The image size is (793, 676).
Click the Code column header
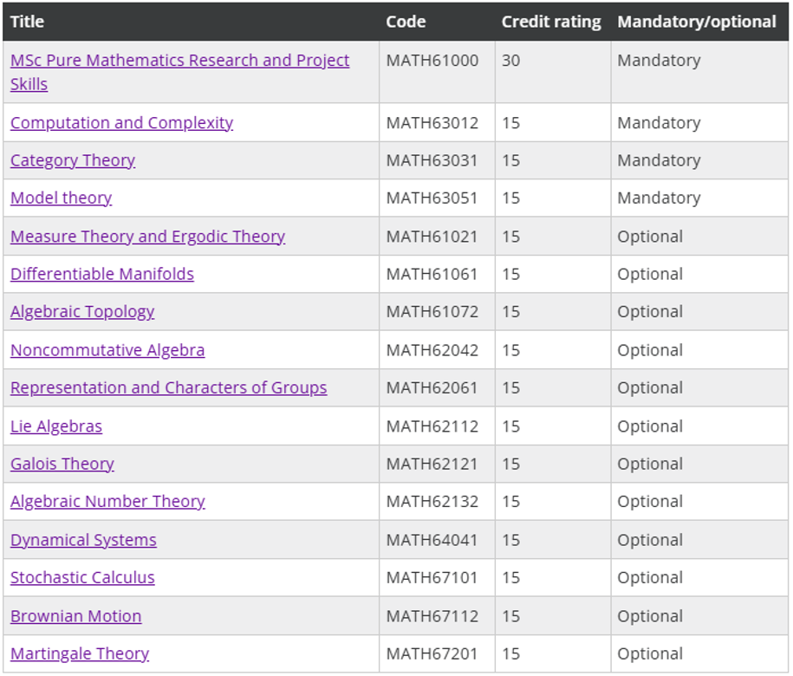(x=406, y=22)
